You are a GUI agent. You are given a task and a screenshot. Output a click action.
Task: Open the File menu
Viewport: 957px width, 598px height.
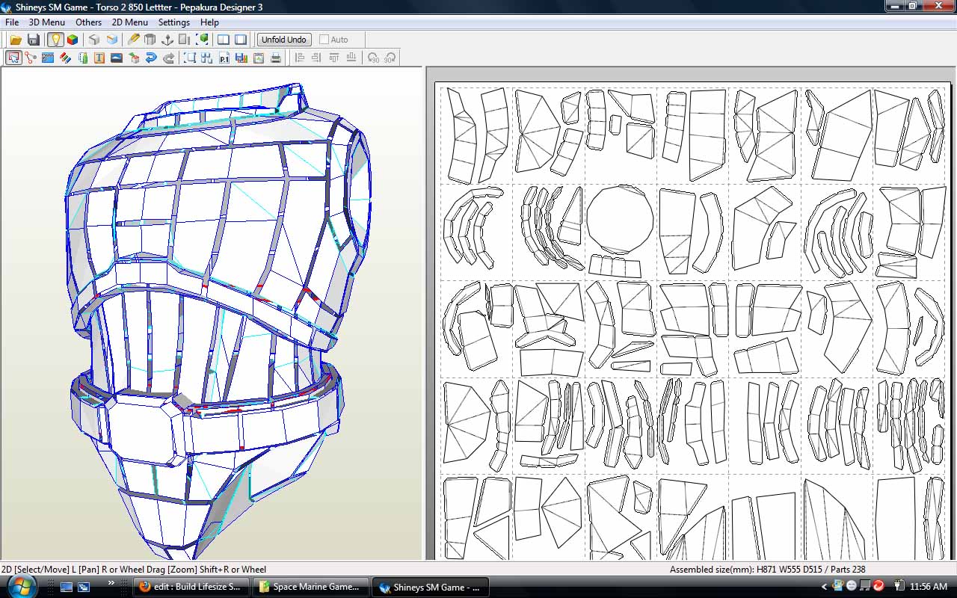click(x=12, y=22)
